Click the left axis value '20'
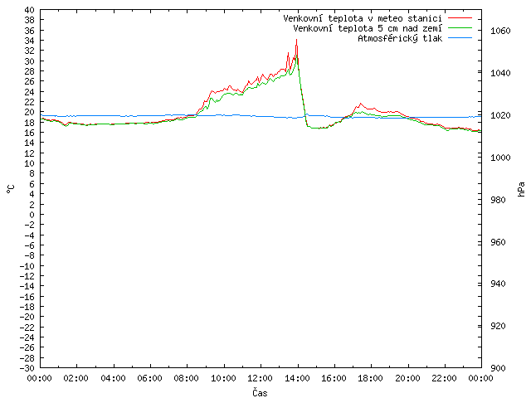Screen dimensions: 531x398 (x=30, y=112)
